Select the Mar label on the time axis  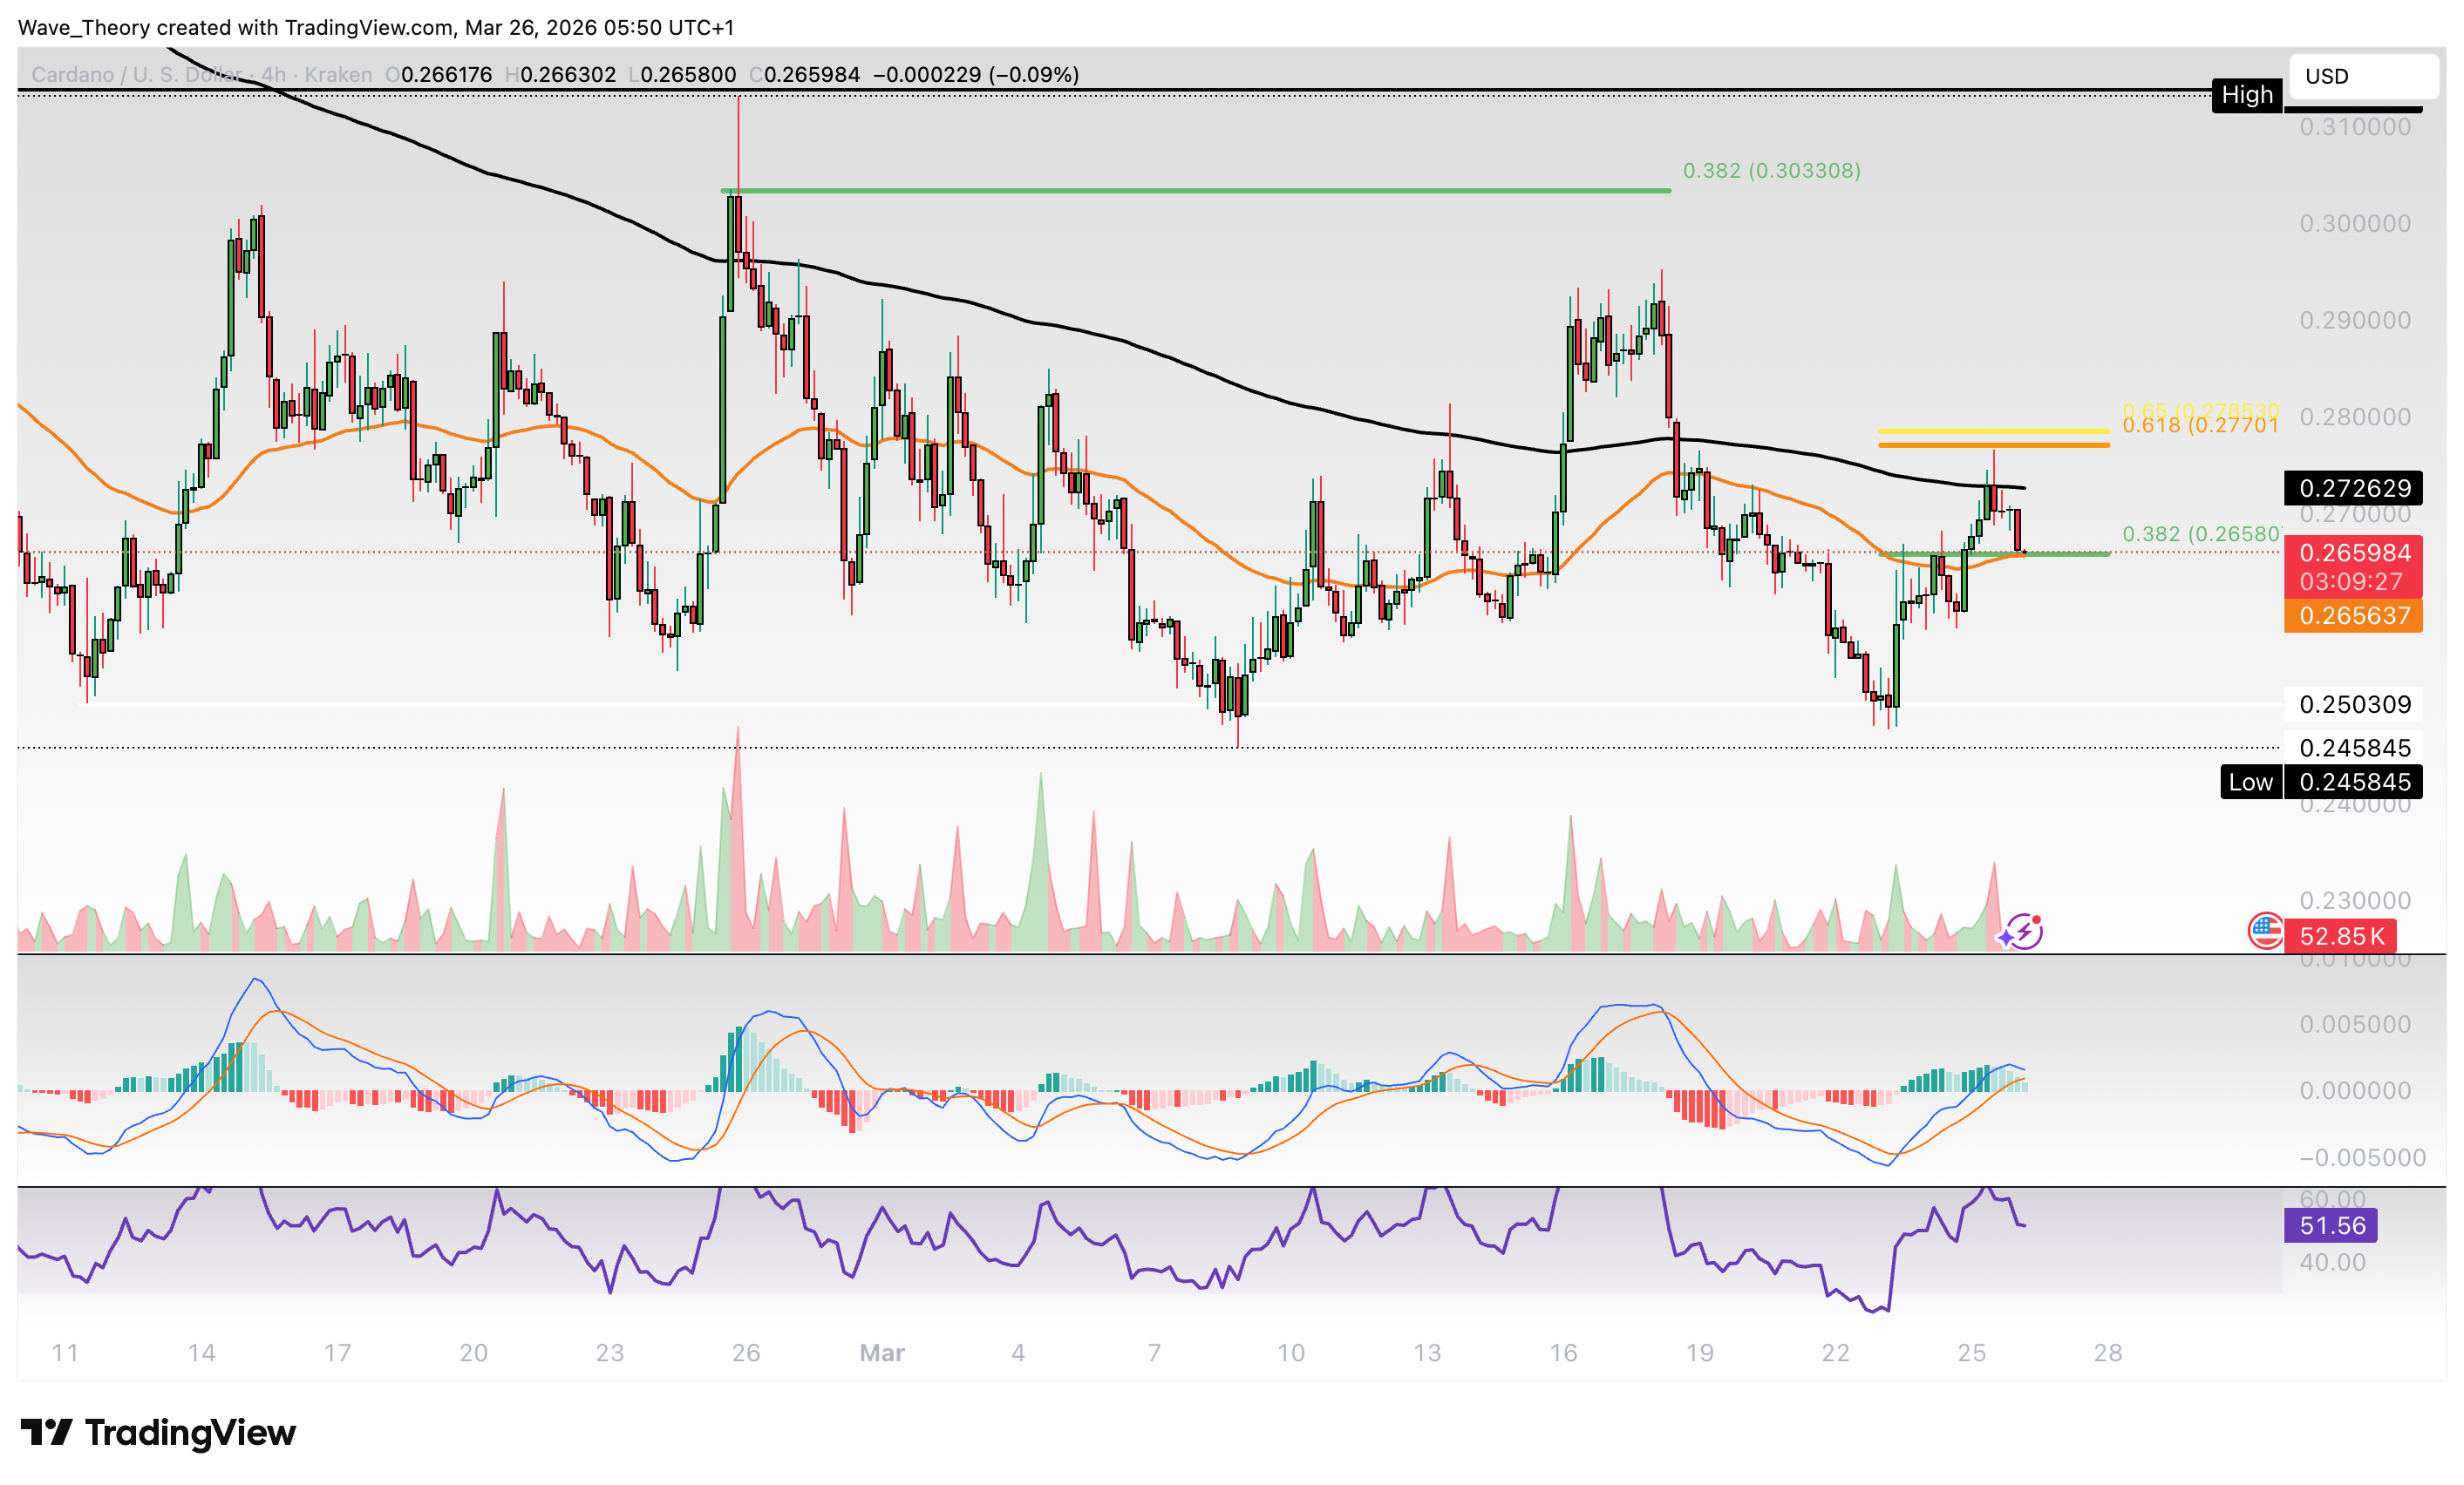click(x=882, y=1352)
